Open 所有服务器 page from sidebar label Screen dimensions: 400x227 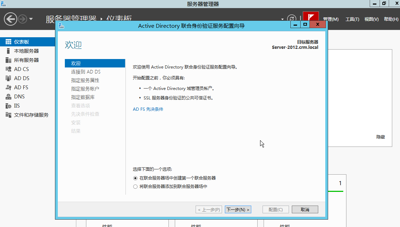pos(26,60)
